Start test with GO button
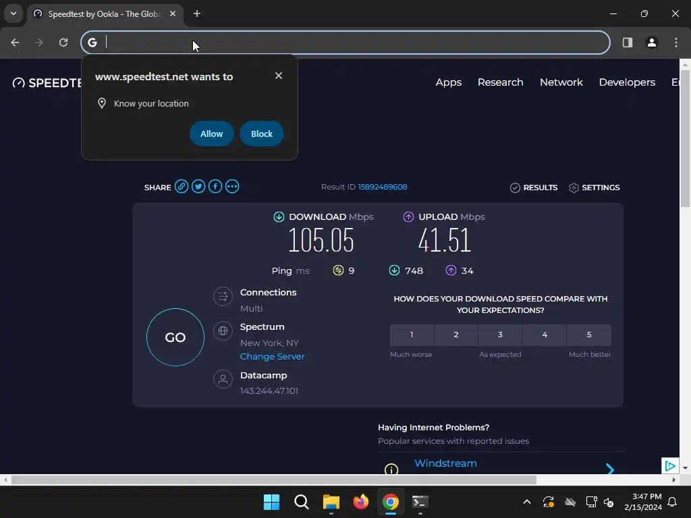This screenshot has width=691, height=518. point(175,337)
